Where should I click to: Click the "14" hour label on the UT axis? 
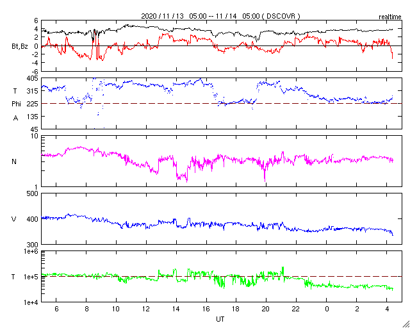176,309
